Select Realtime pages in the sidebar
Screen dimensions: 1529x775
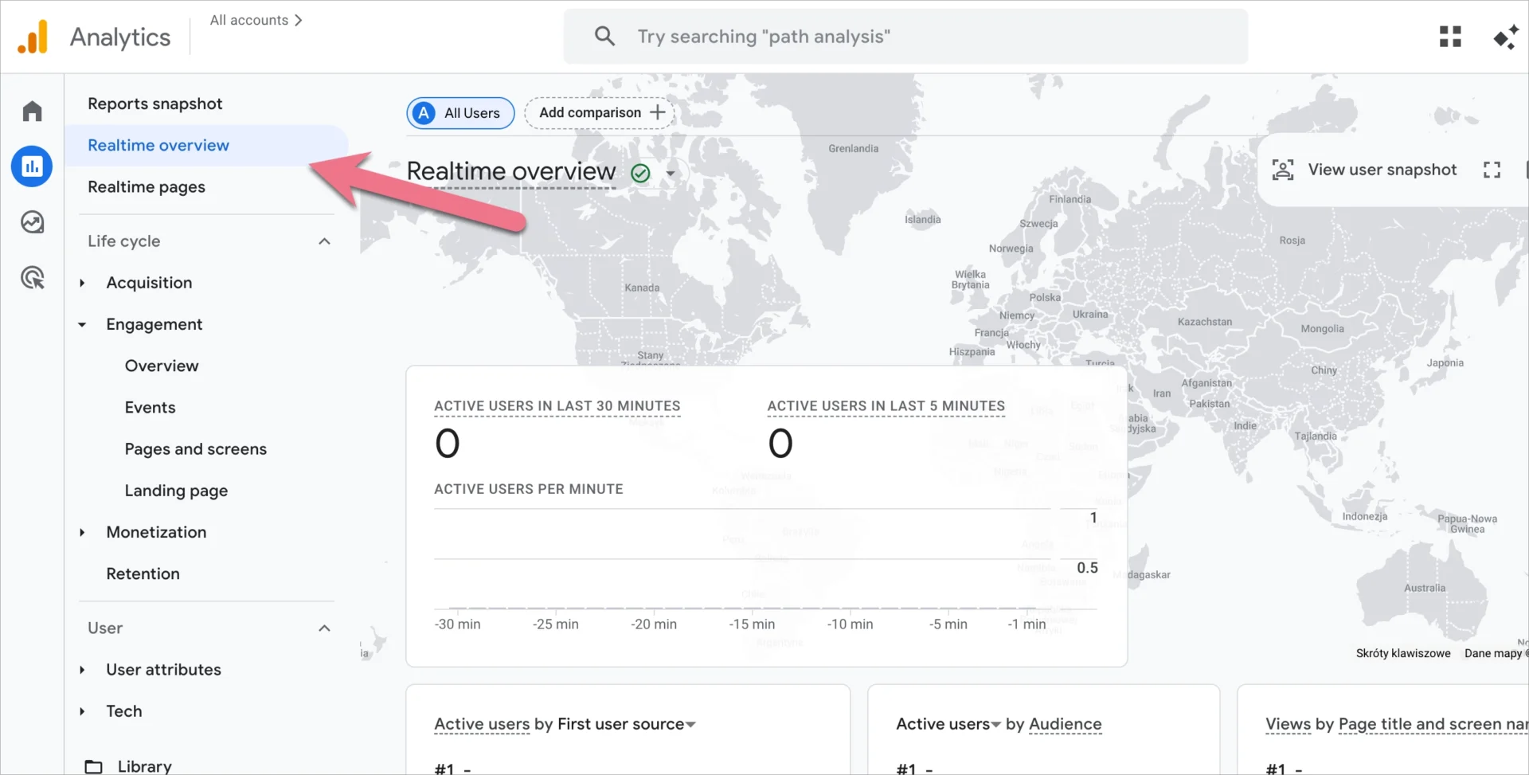[x=147, y=187]
